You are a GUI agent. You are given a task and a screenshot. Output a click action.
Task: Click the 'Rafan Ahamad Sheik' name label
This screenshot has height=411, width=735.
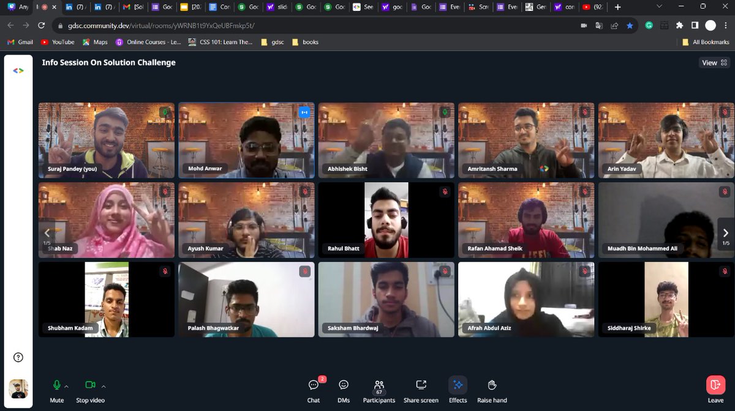pyautogui.click(x=496, y=248)
